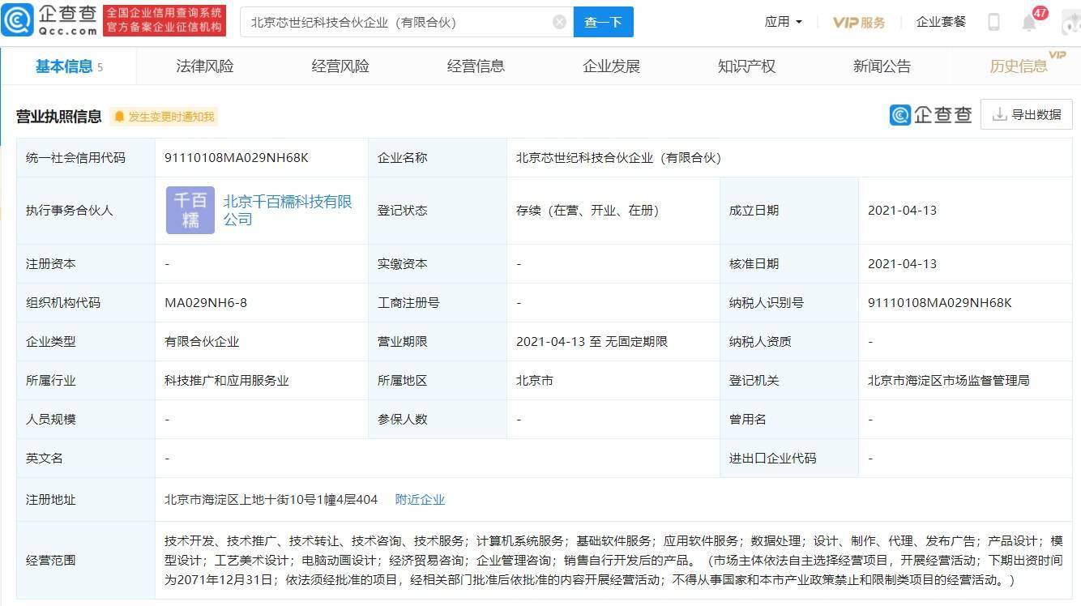Image resolution: width=1081 pixels, height=606 pixels.
Task: Click the 营业期限 value 2021-04-13 至 无固定期限
Action: 592,342
